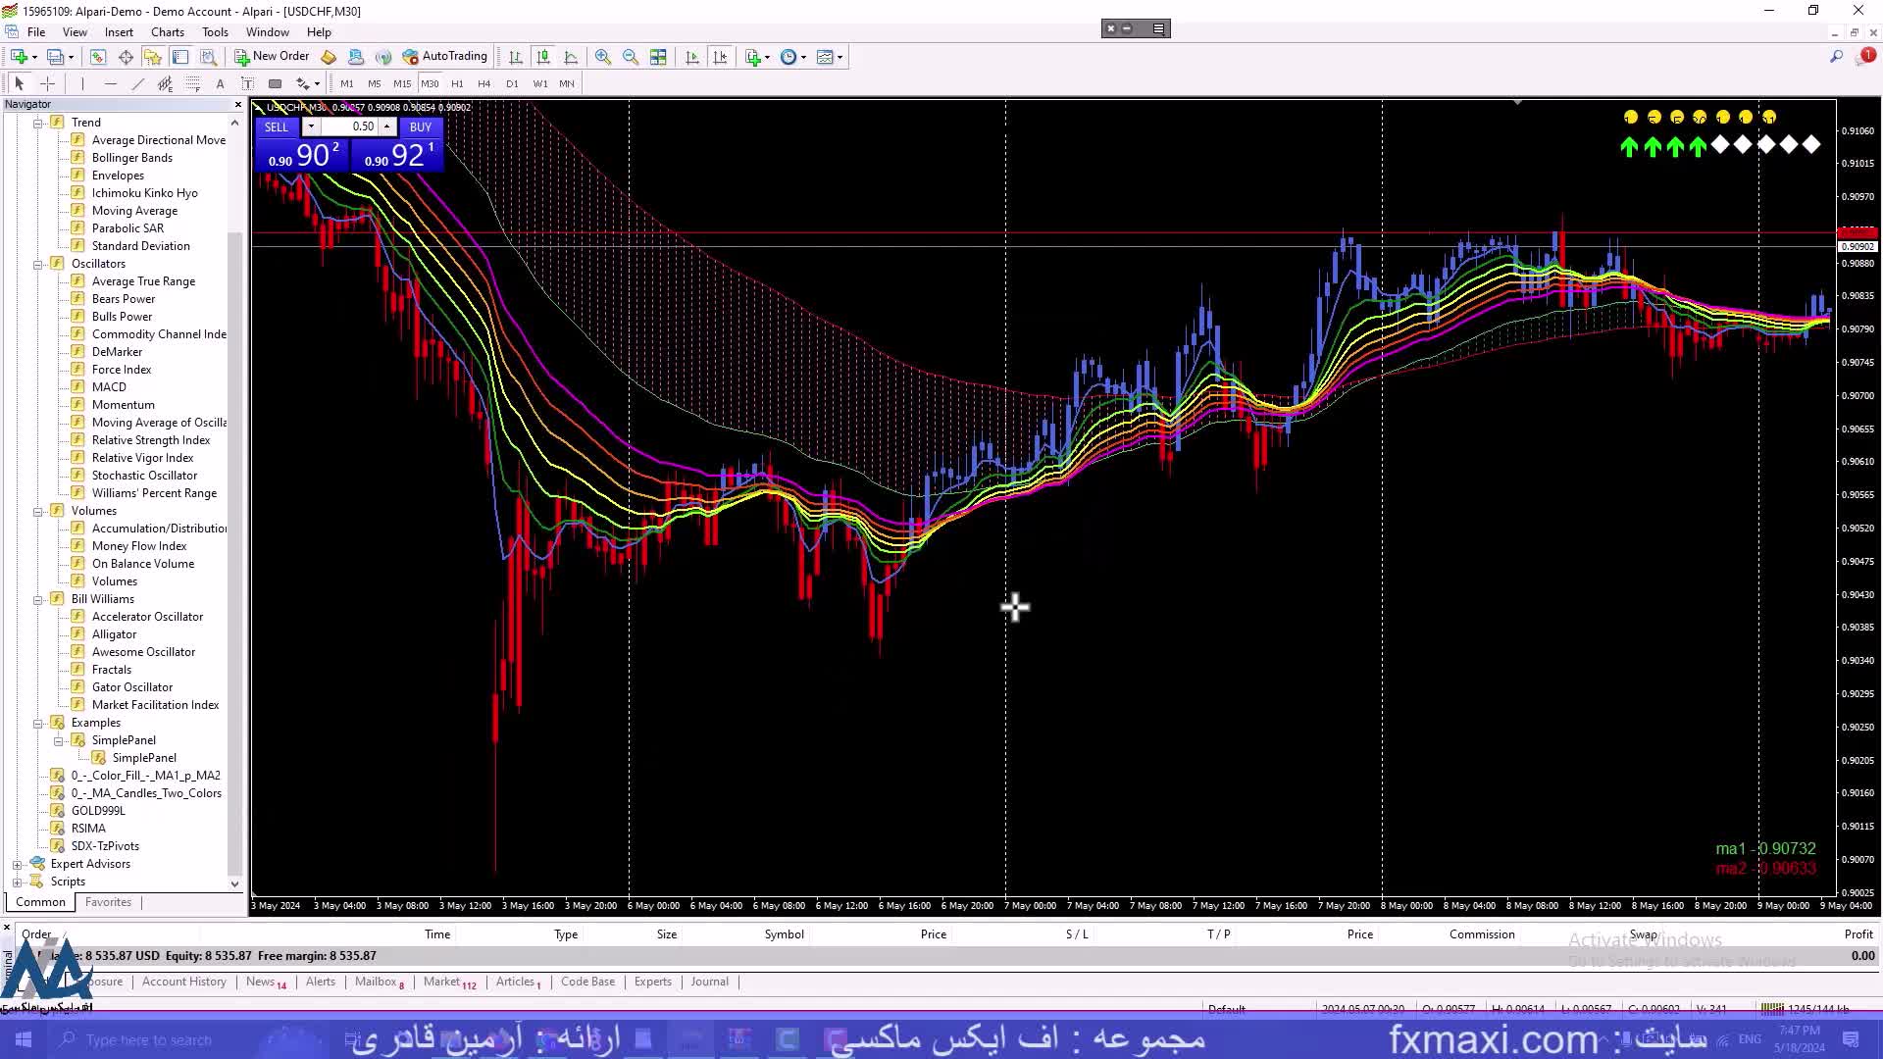
Task: Switch timeframe to H1
Action: pyautogui.click(x=457, y=84)
